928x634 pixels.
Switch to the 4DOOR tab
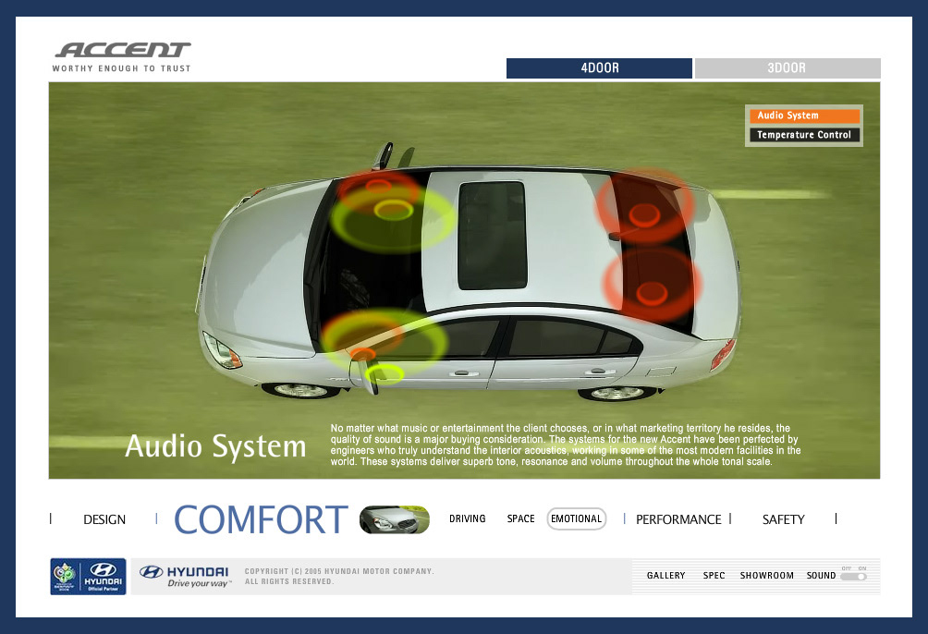(x=599, y=68)
